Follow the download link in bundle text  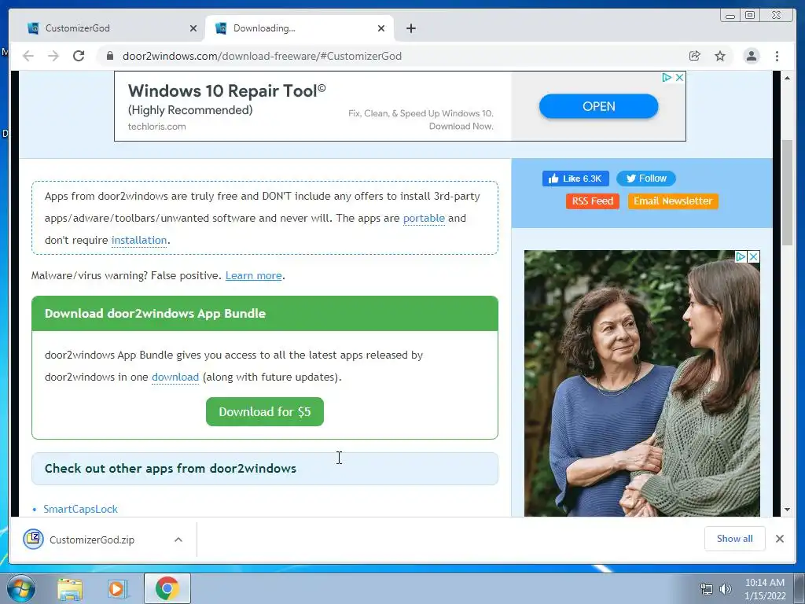pos(175,377)
